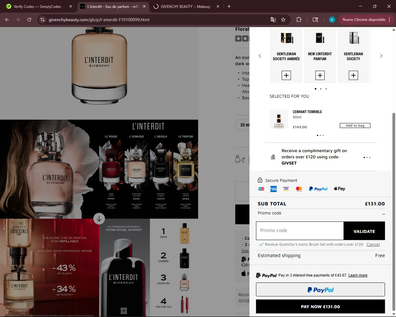
Task: Select second dot of product carousel pagination
Action: click(x=321, y=89)
